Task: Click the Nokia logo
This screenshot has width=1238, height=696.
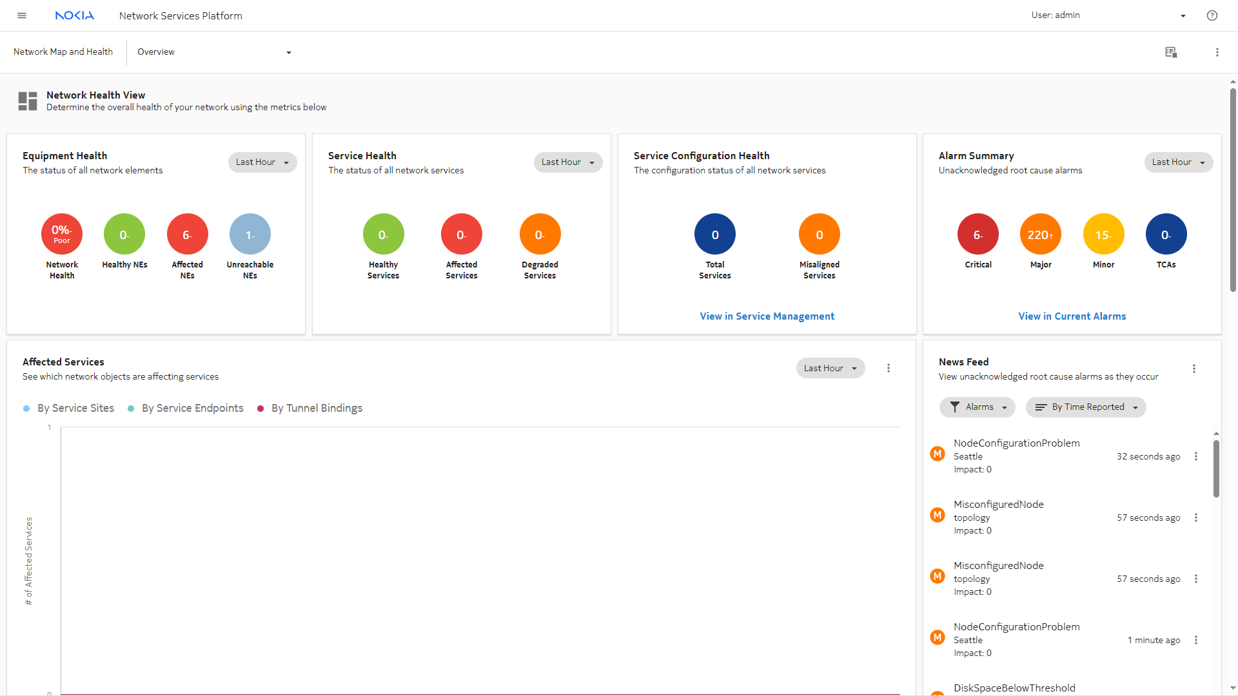Action: [x=75, y=15]
